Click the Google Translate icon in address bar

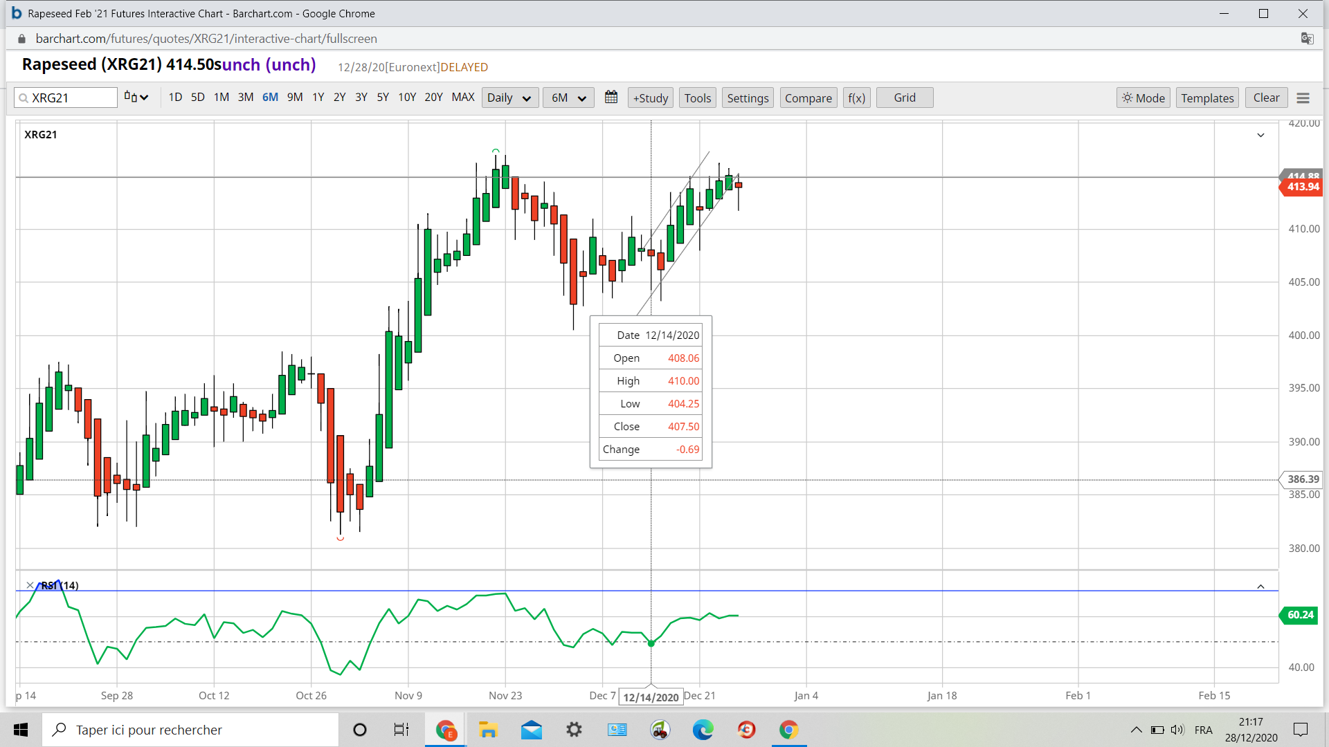1307,39
